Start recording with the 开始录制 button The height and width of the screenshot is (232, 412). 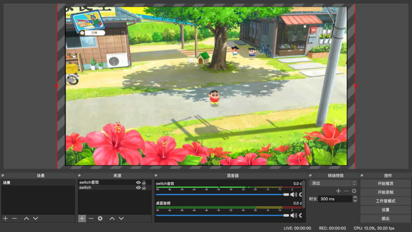tap(385, 192)
